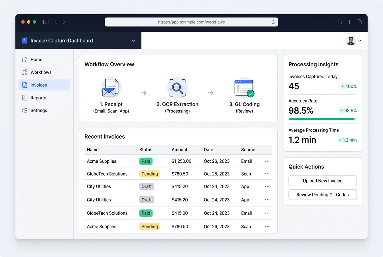
Task: Open the actions menu for City Utilities draft
Action: point(267,186)
